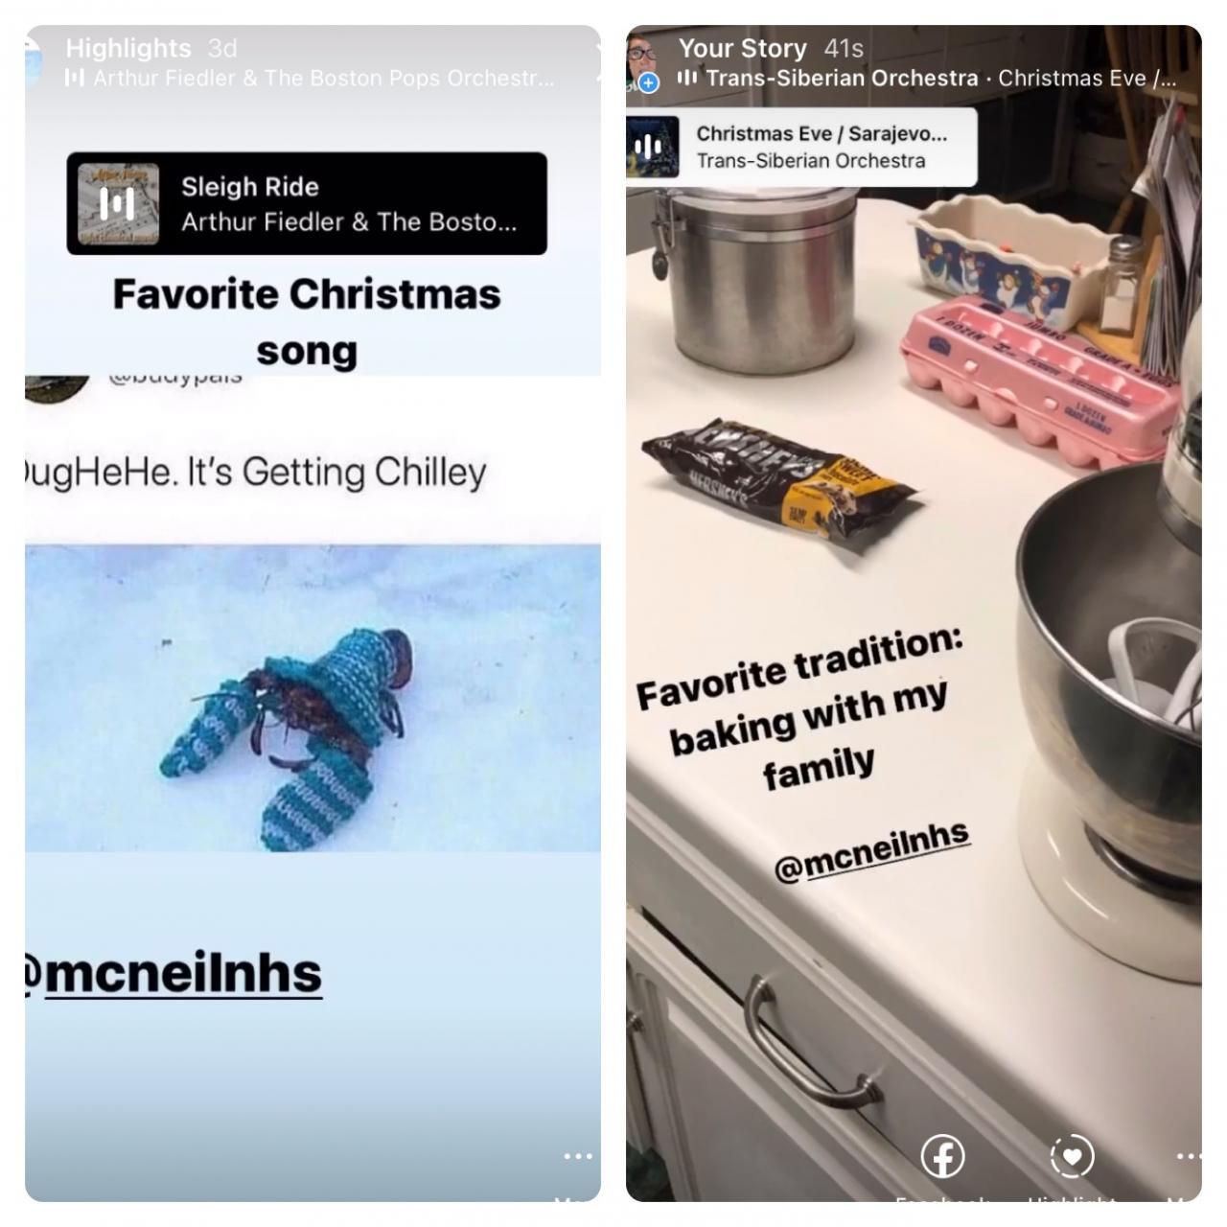Tap the Favorite Christmas song text
This screenshot has height=1227, width=1227.
(x=307, y=322)
